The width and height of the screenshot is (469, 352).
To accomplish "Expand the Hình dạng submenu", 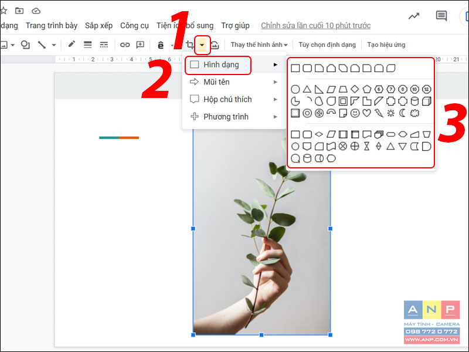I will coord(234,65).
